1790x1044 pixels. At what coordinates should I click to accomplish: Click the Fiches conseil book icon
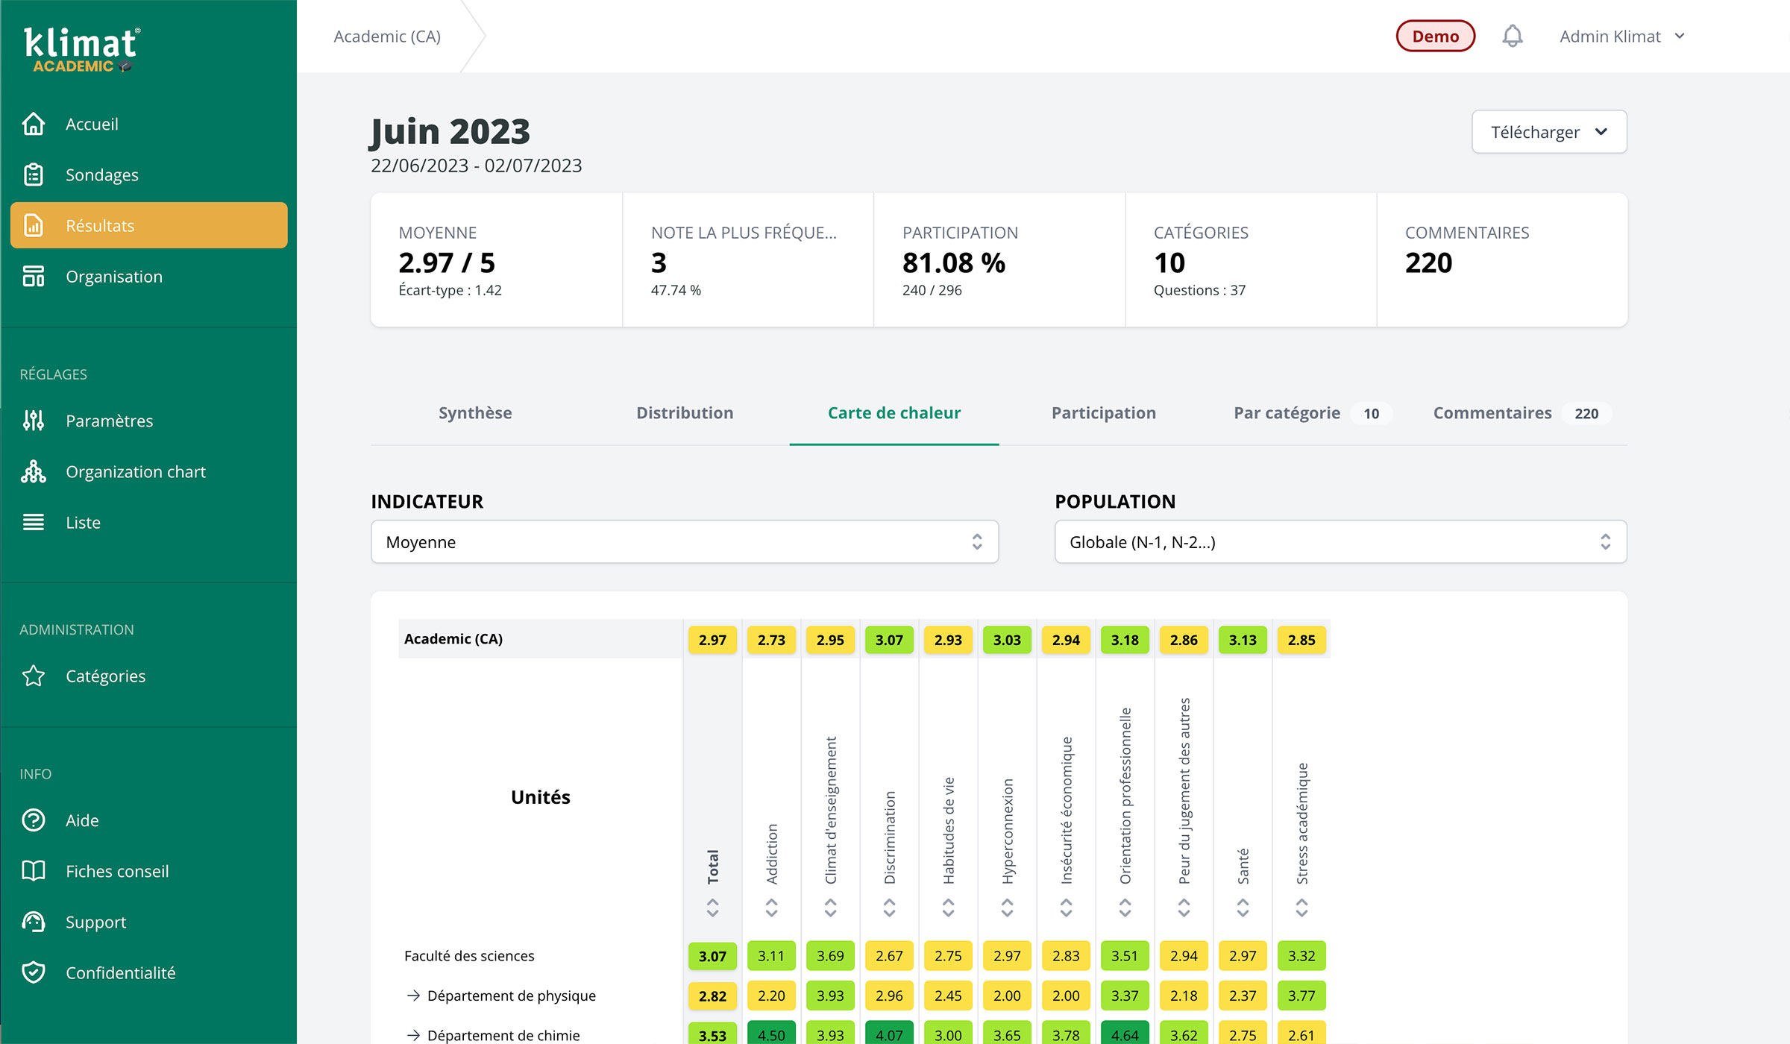(34, 871)
